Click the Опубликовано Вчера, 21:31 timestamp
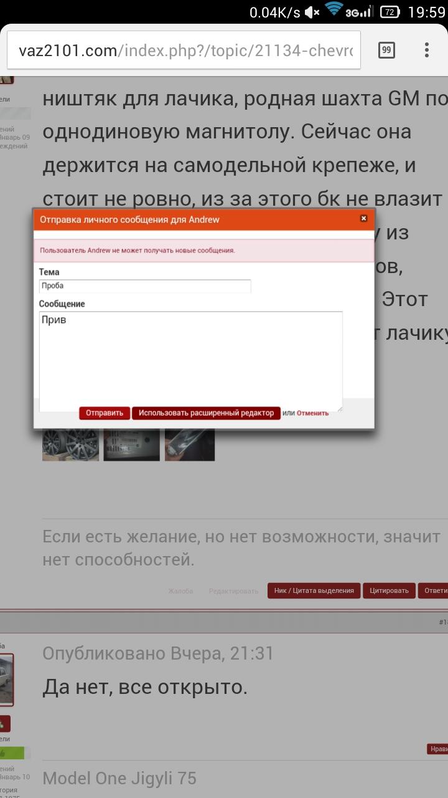The height and width of the screenshot is (798, 448). [158, 653]
